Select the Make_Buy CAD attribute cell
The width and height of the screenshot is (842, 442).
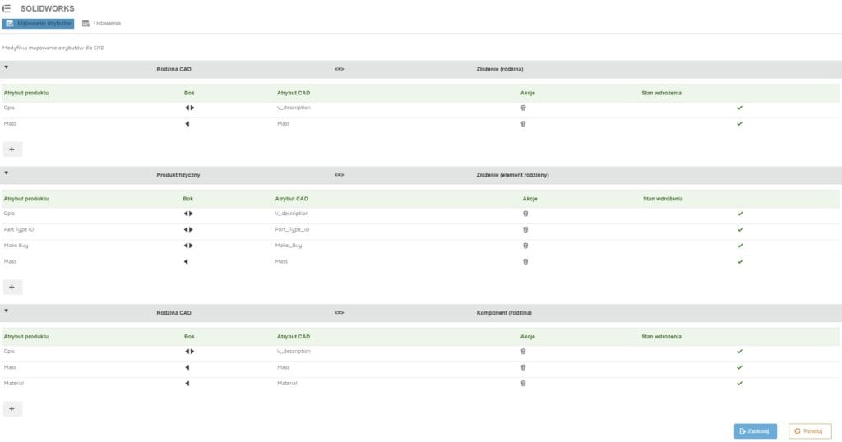pos(289,246)
